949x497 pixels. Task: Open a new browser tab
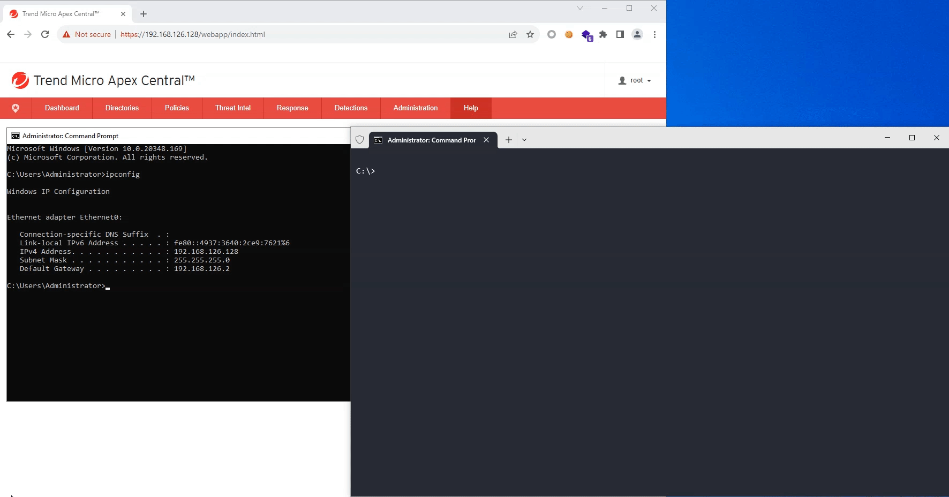144,14
